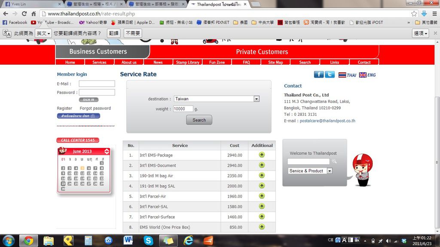Open Internet Explorer from the taskbar
Viewport: 440px width, 247px height.
point(188,241)
